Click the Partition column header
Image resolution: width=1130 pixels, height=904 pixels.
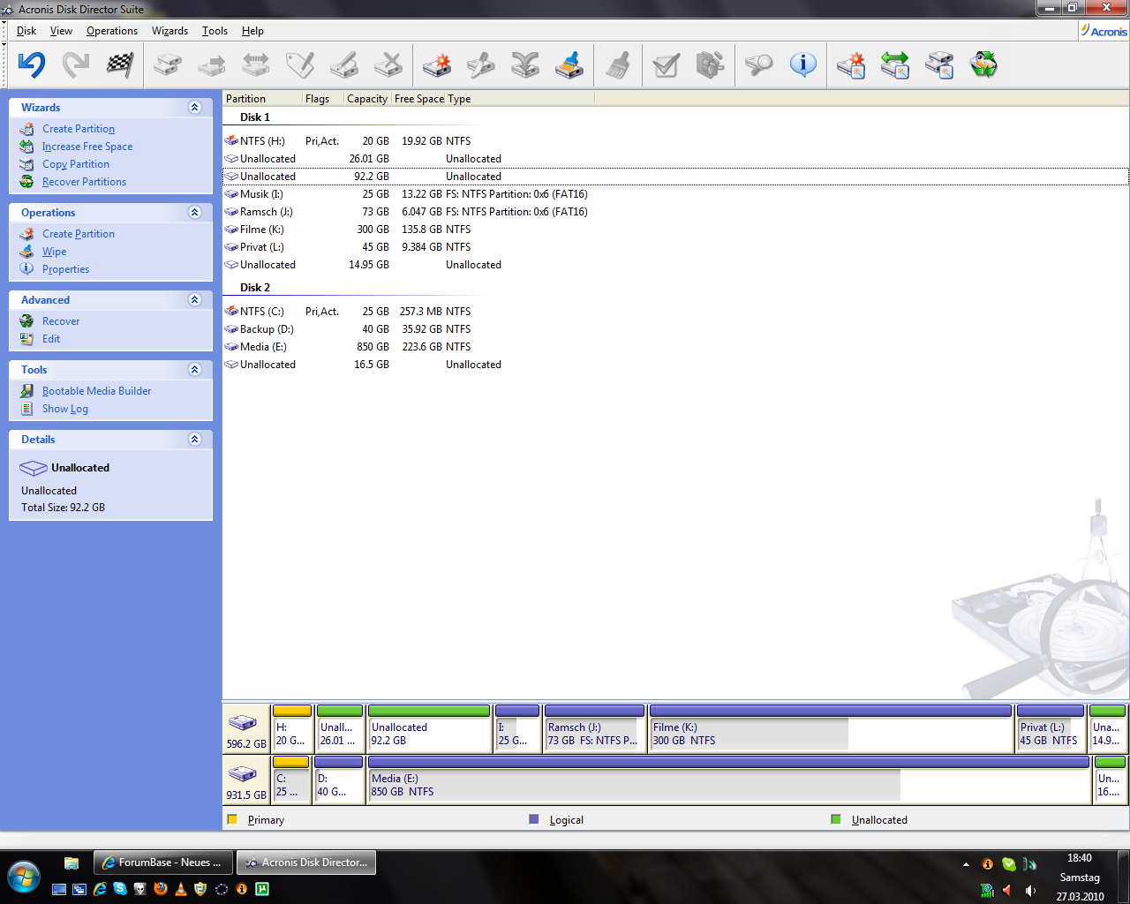[x=262, y=99]
